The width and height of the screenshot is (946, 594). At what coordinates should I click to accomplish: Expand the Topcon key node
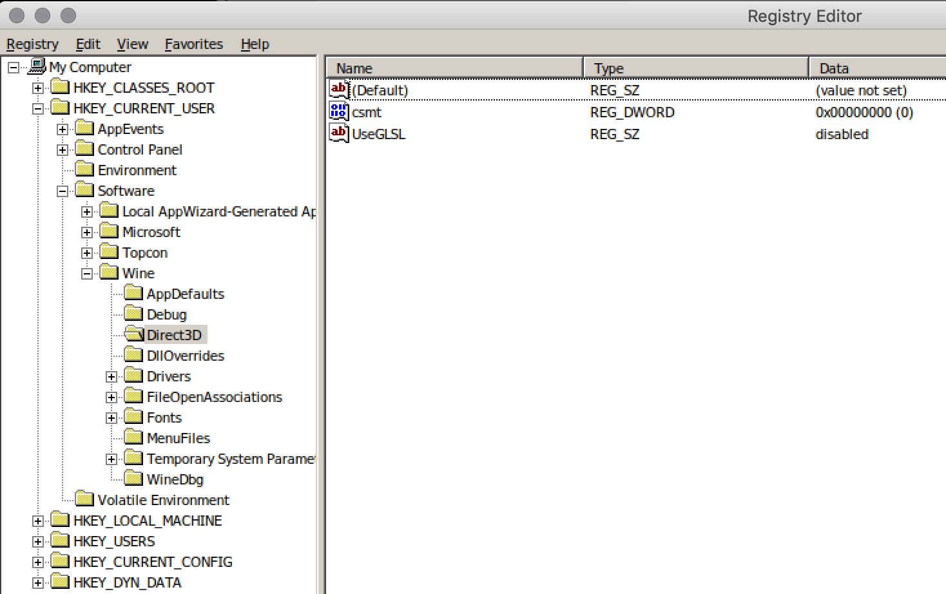(87, 253)
